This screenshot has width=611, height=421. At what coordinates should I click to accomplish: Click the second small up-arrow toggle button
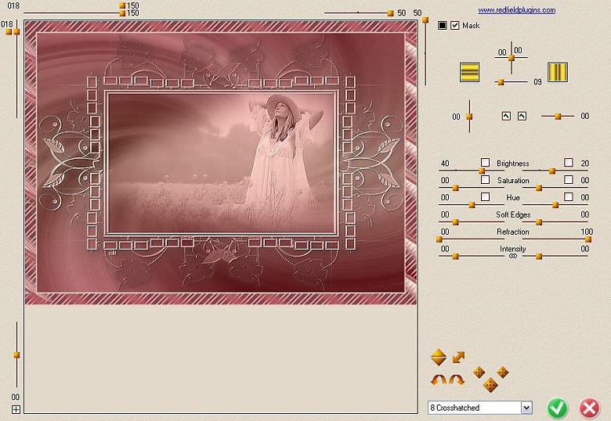[522, 116]
